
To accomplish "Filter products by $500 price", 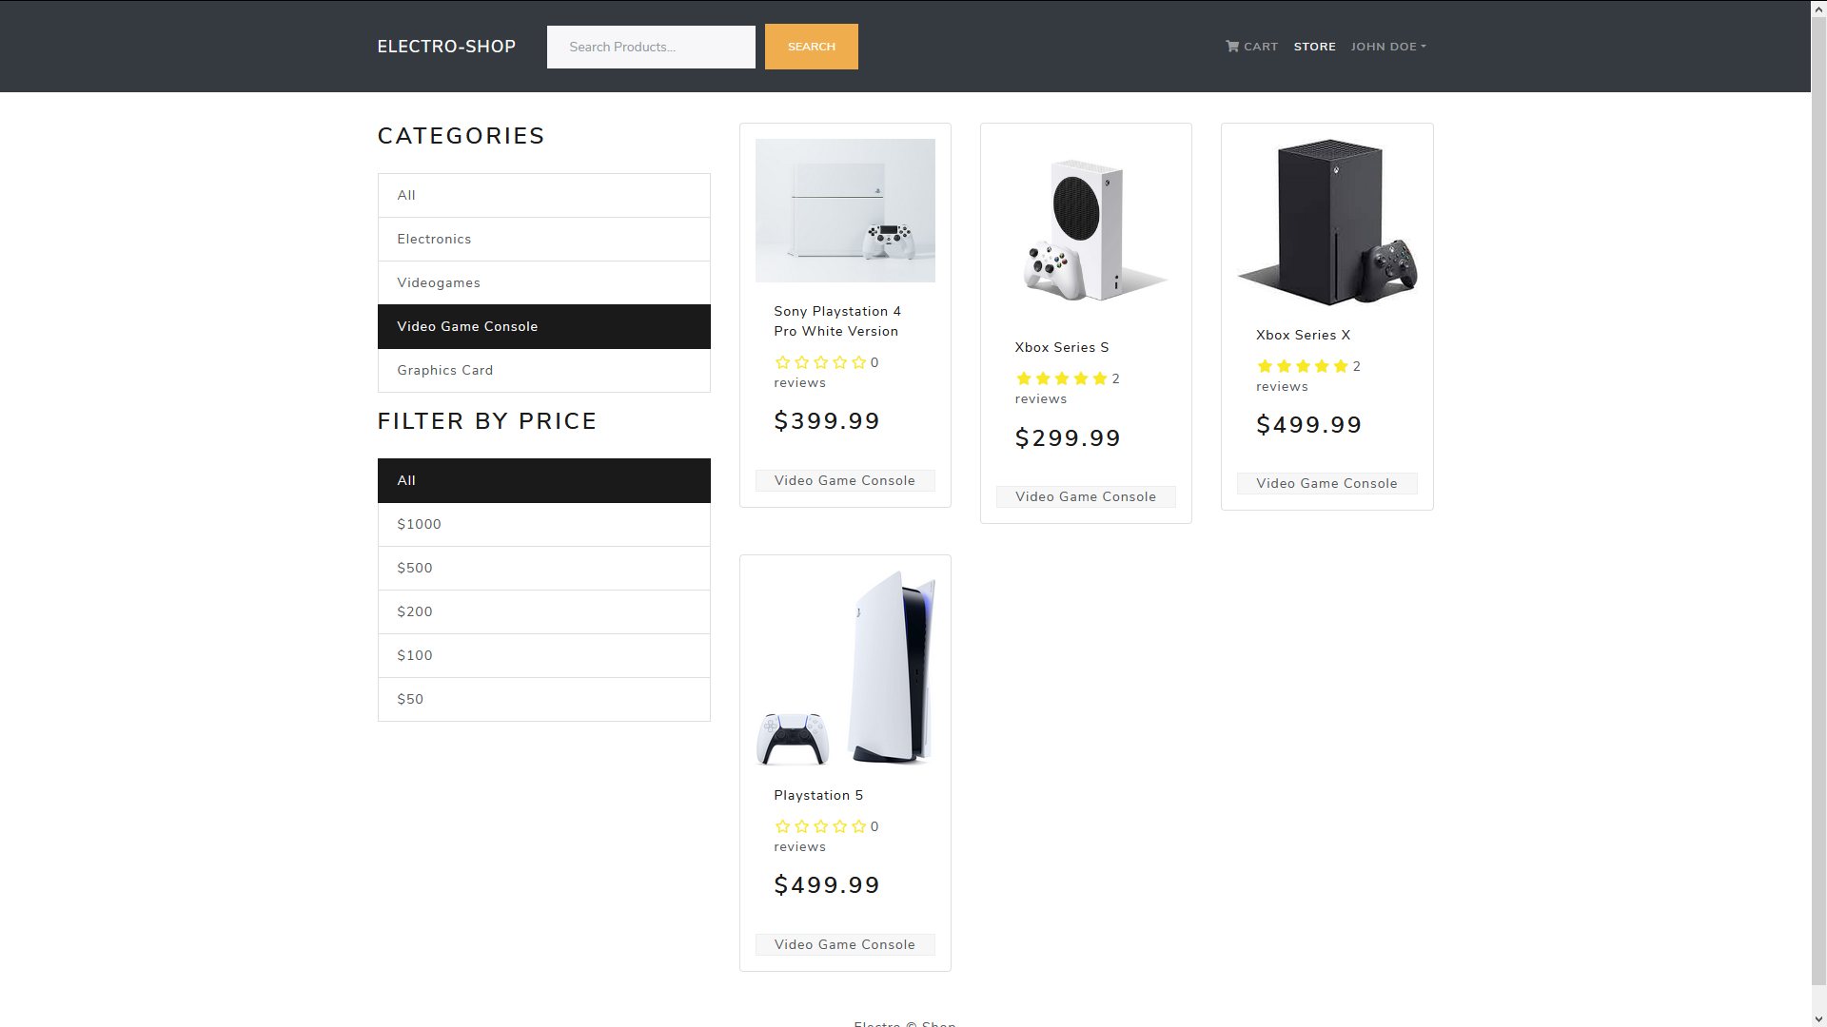I will point(544,568).
